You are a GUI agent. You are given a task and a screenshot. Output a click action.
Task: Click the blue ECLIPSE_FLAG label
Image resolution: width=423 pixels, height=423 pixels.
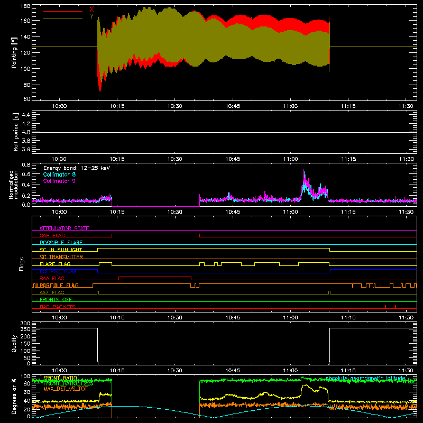click(x=58, y=271)
